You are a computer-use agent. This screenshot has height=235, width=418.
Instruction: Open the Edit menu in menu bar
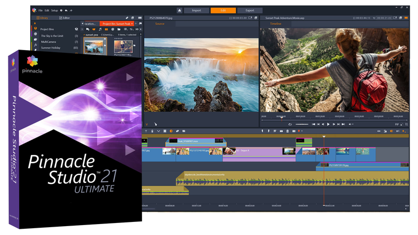point(47,10)
